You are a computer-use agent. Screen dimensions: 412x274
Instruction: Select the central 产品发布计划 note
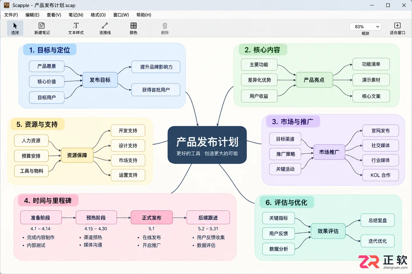[x=207, y=145]
